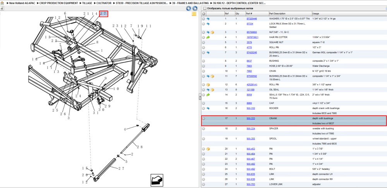The width and height of the screenshot is (387, 188).
Task: Navigate to New Holland AG APAC breadcrumb
Action: tap(22, 3)
